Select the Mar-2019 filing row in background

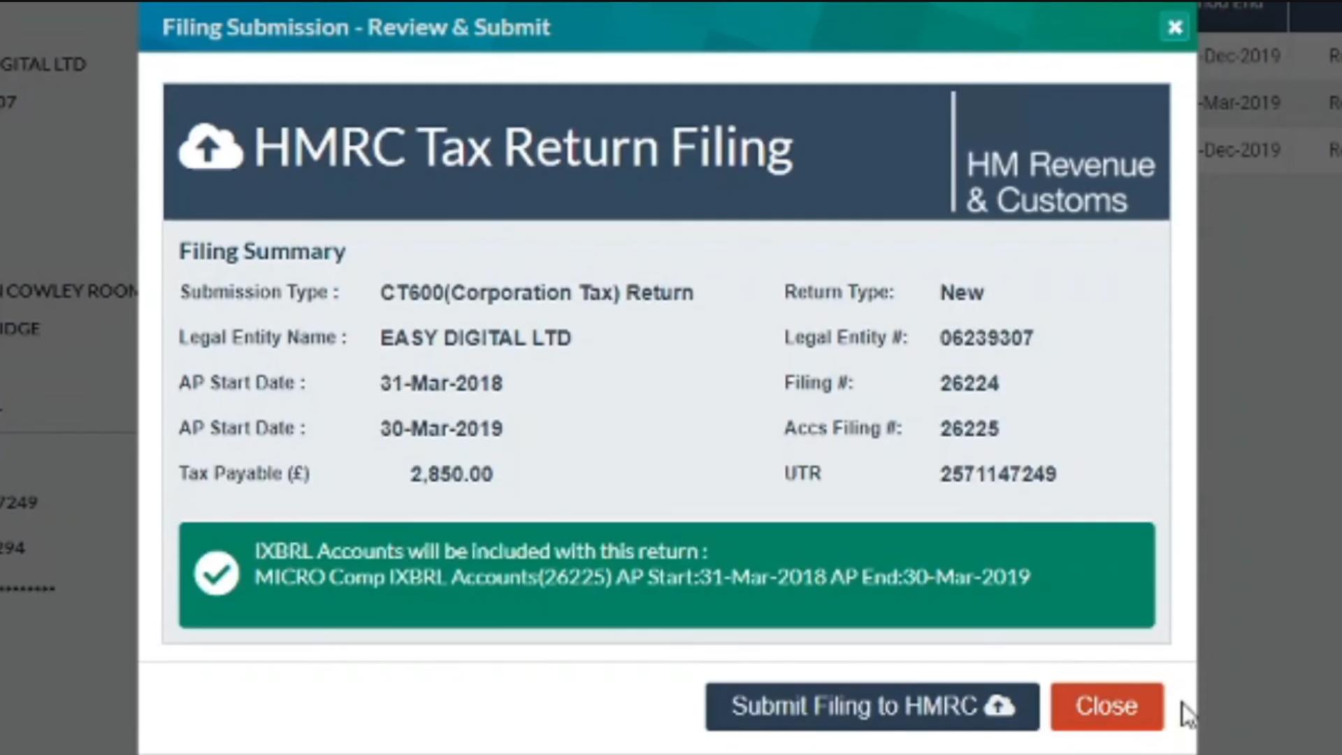(x=1241, y=103)
